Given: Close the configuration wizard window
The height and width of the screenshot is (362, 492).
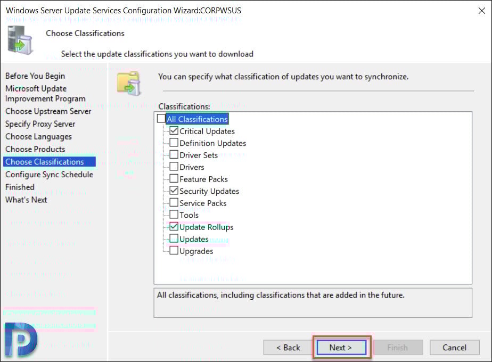Looking at the screenshot, I should [482, 11].
